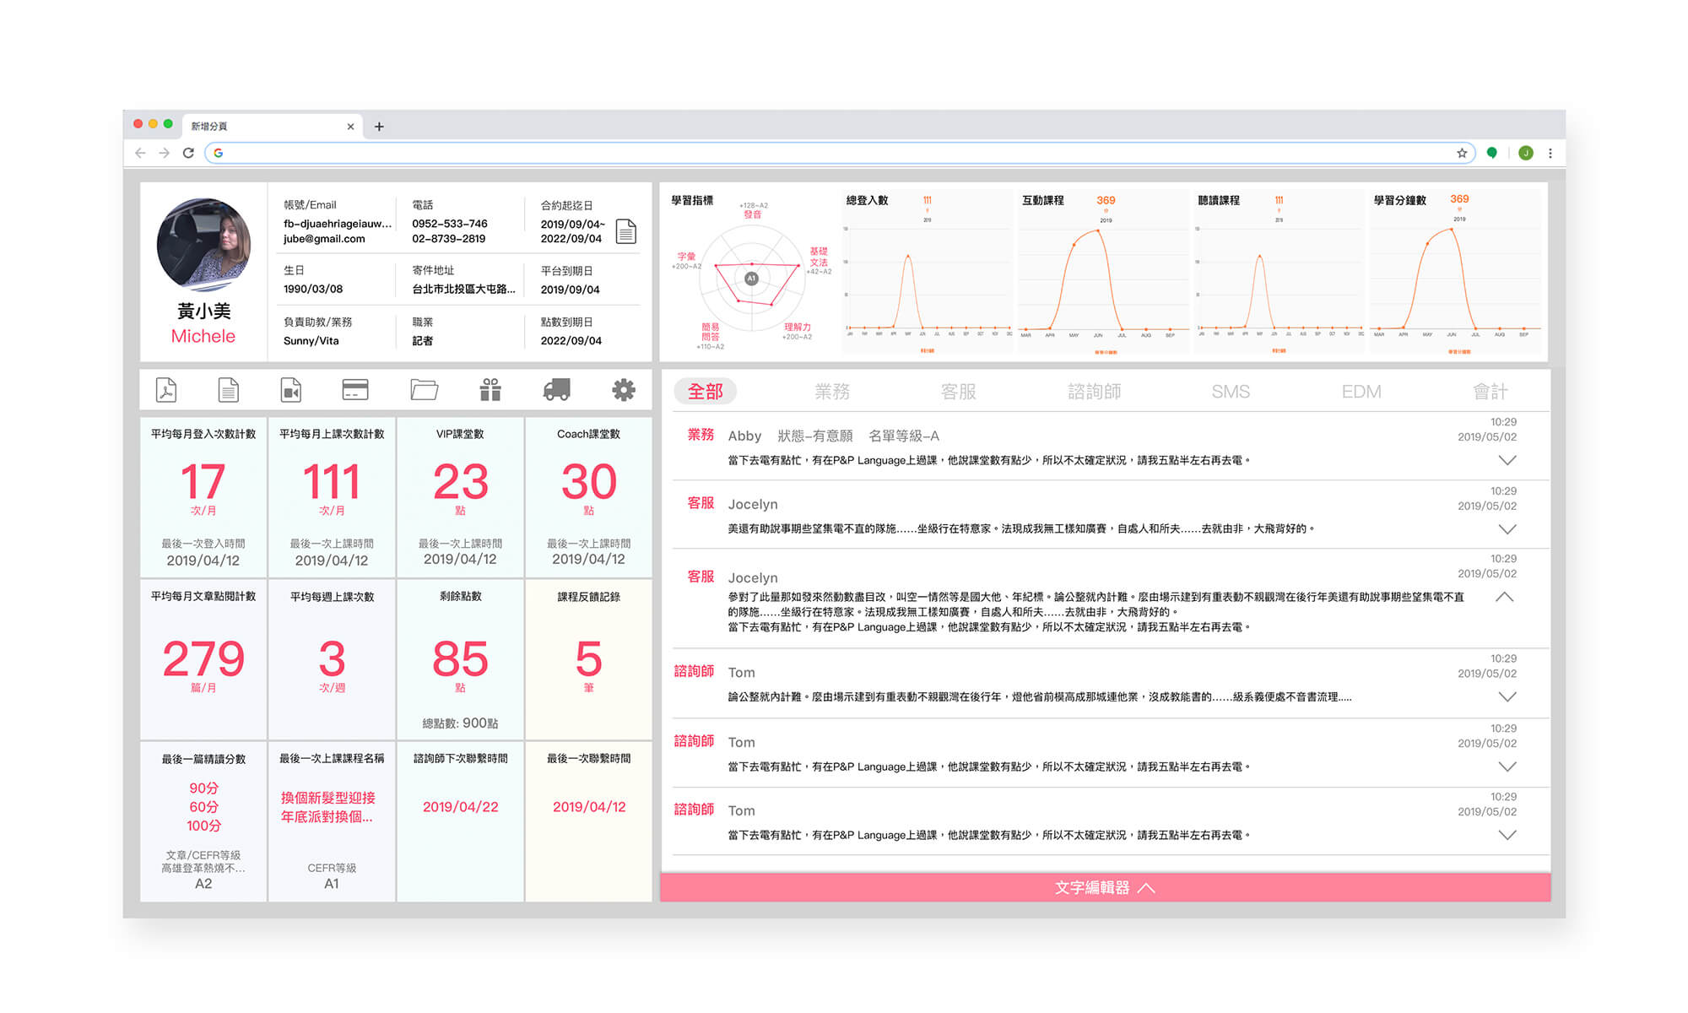This screenshot has width=1688, height=1013.
Task: Open the PDF document icon
Action: (166, 390)
